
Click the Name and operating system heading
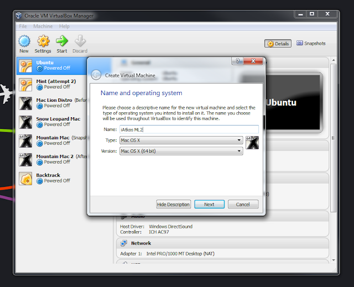[x=142, y=93]
